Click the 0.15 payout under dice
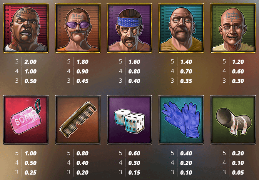The width and height of the screenshot is (259, 180). [134, 173]
